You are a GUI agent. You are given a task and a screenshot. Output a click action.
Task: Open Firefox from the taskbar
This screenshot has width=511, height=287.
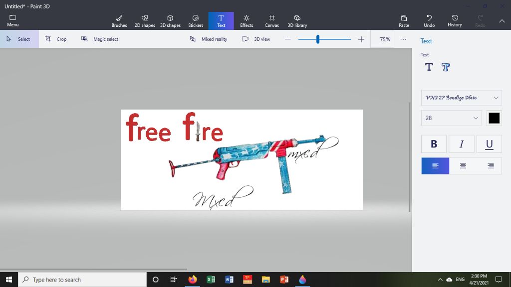193,280
